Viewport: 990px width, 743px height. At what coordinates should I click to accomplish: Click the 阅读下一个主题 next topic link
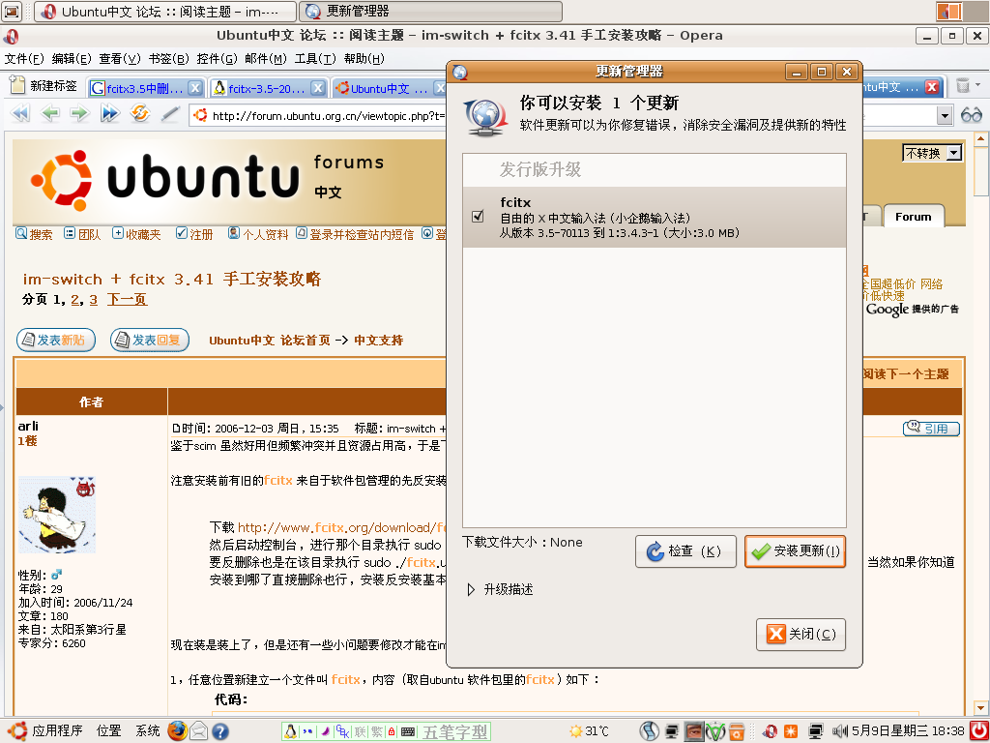[906, 374]
